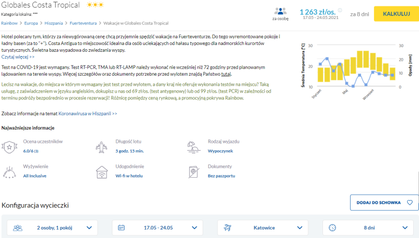
Task: Click the three-sun hotel rating icon
Action: (x=95, y=5)
